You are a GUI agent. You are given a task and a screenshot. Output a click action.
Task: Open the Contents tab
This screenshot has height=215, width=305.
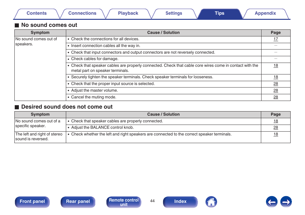click(x=36, y=13)
